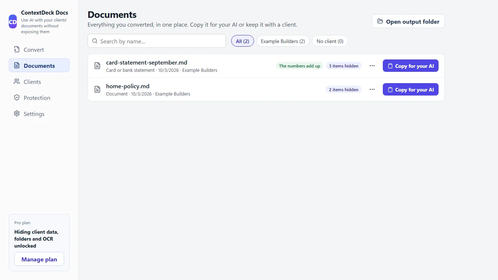Image resolution: width=498 pixels, height=280 pixels.
Task: Copy home-policy.md for your AI
Action: coord(411,90)
